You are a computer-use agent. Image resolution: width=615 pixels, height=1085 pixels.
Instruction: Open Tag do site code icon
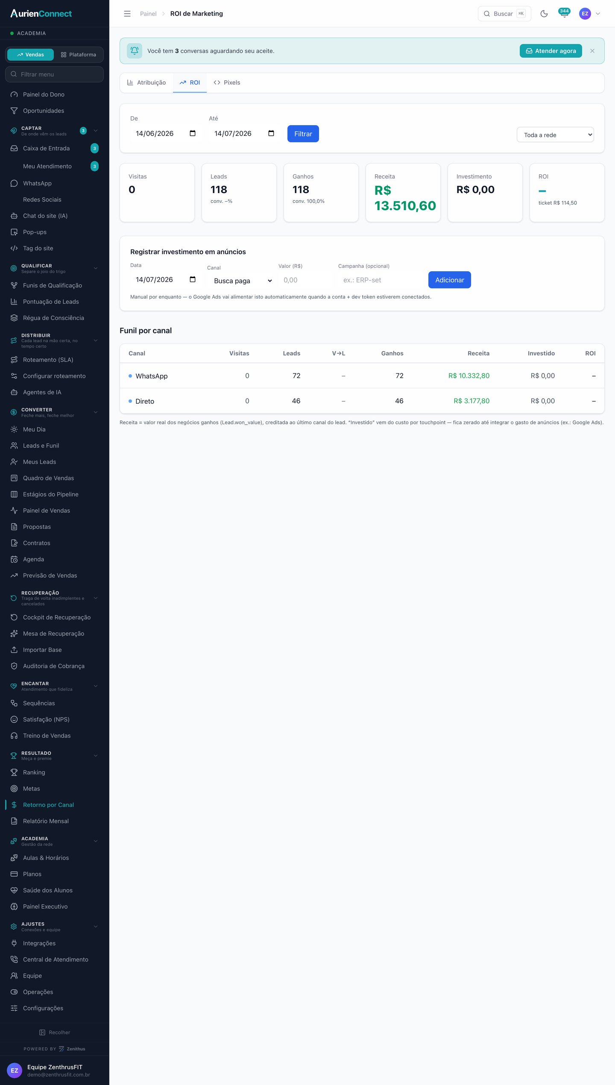pyautogui.click(x=14, y=248)
